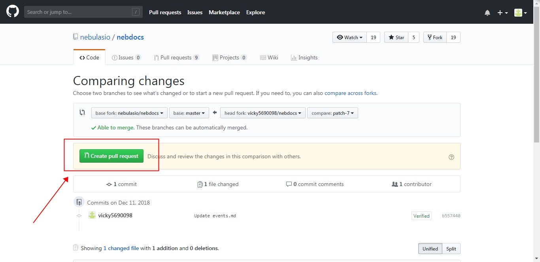Open the notifications bell

pos(487,13)
